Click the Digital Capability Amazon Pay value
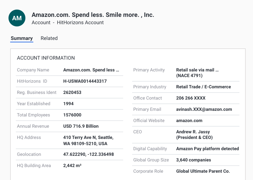253x180 pixels. point(208,149)
